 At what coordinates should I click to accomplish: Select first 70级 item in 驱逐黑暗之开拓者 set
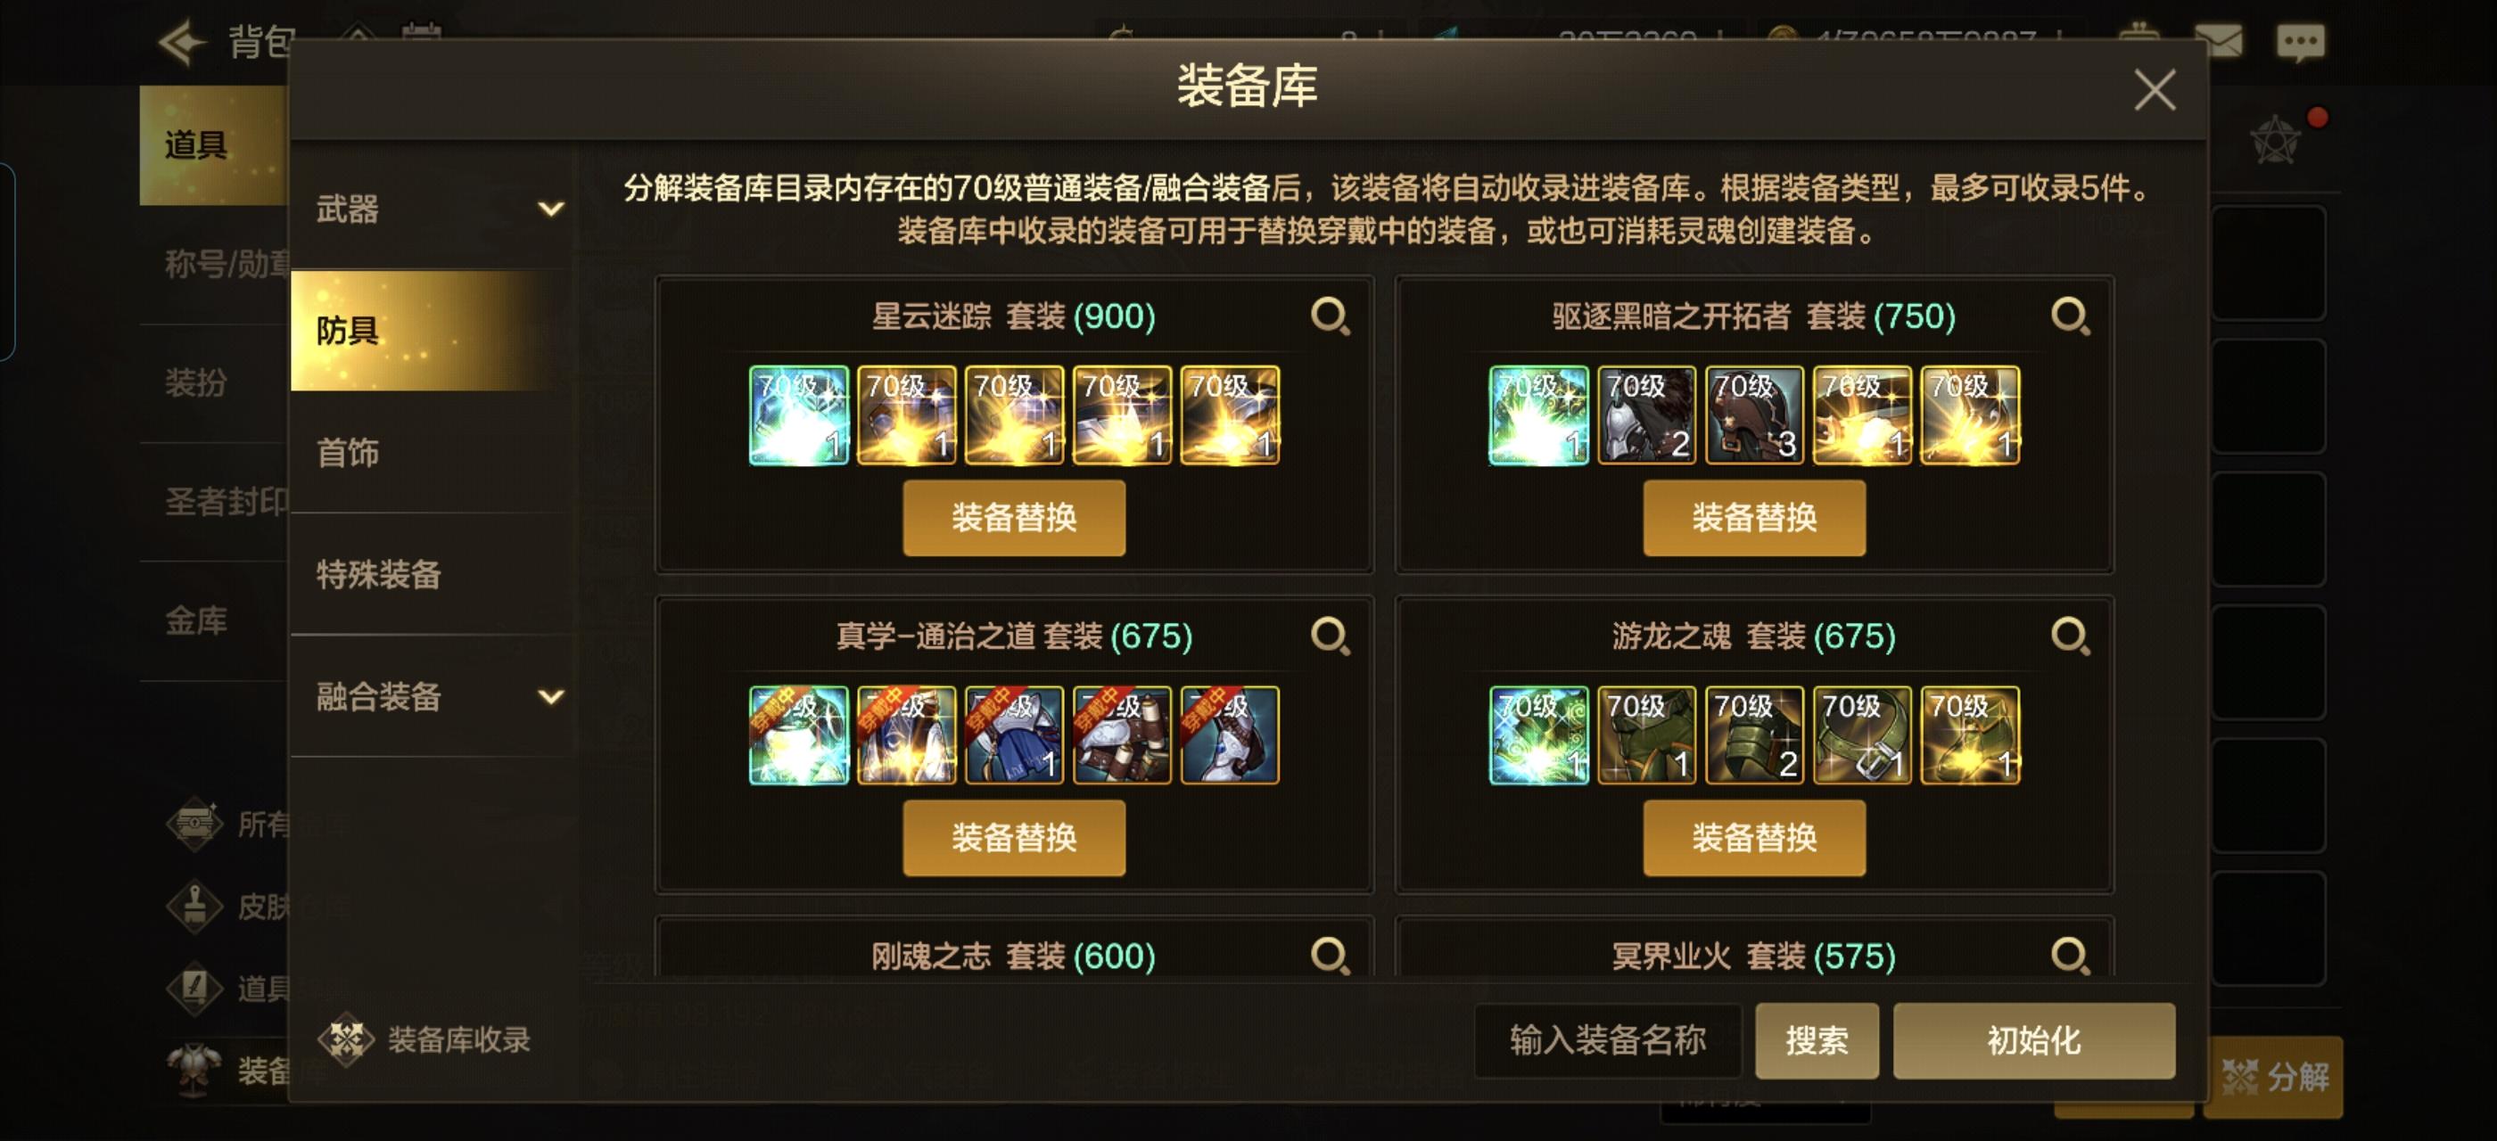[x=1538, y=415]
